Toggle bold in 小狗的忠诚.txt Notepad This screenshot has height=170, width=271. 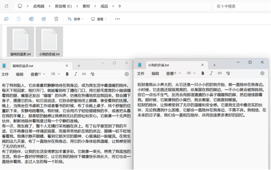(x=203, y=73)
